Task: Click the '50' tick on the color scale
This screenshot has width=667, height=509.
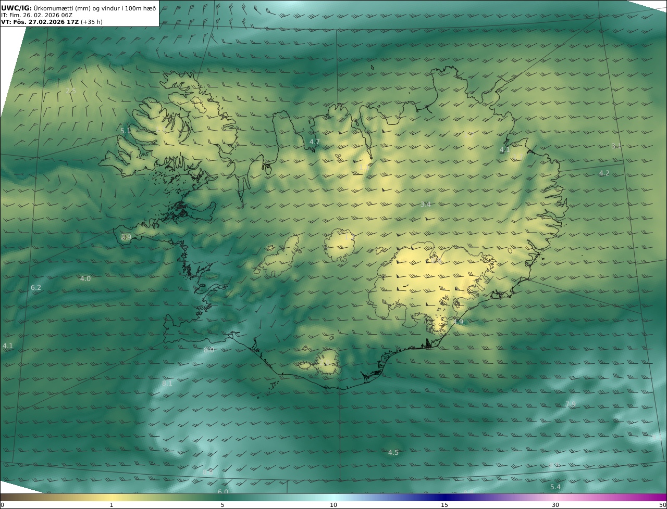Action: 662,505
